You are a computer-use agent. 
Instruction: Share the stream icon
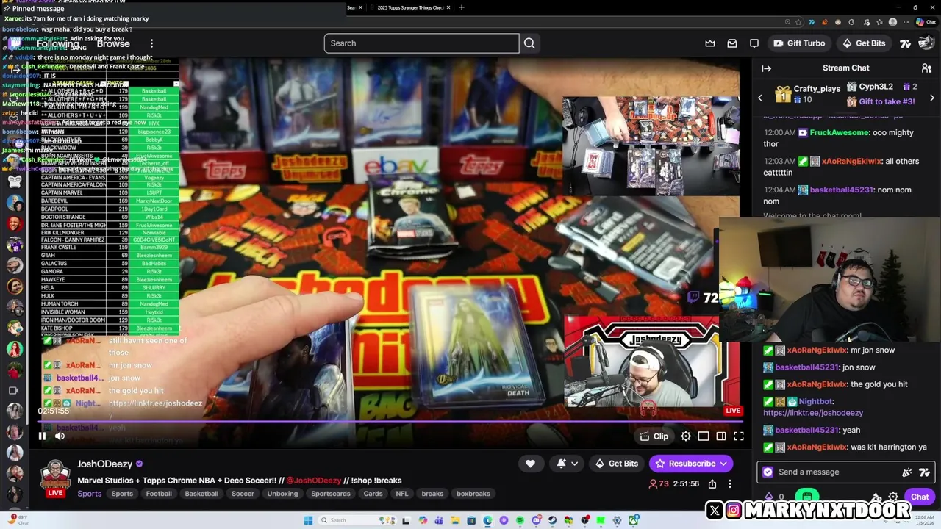click(x=712, y=484)
